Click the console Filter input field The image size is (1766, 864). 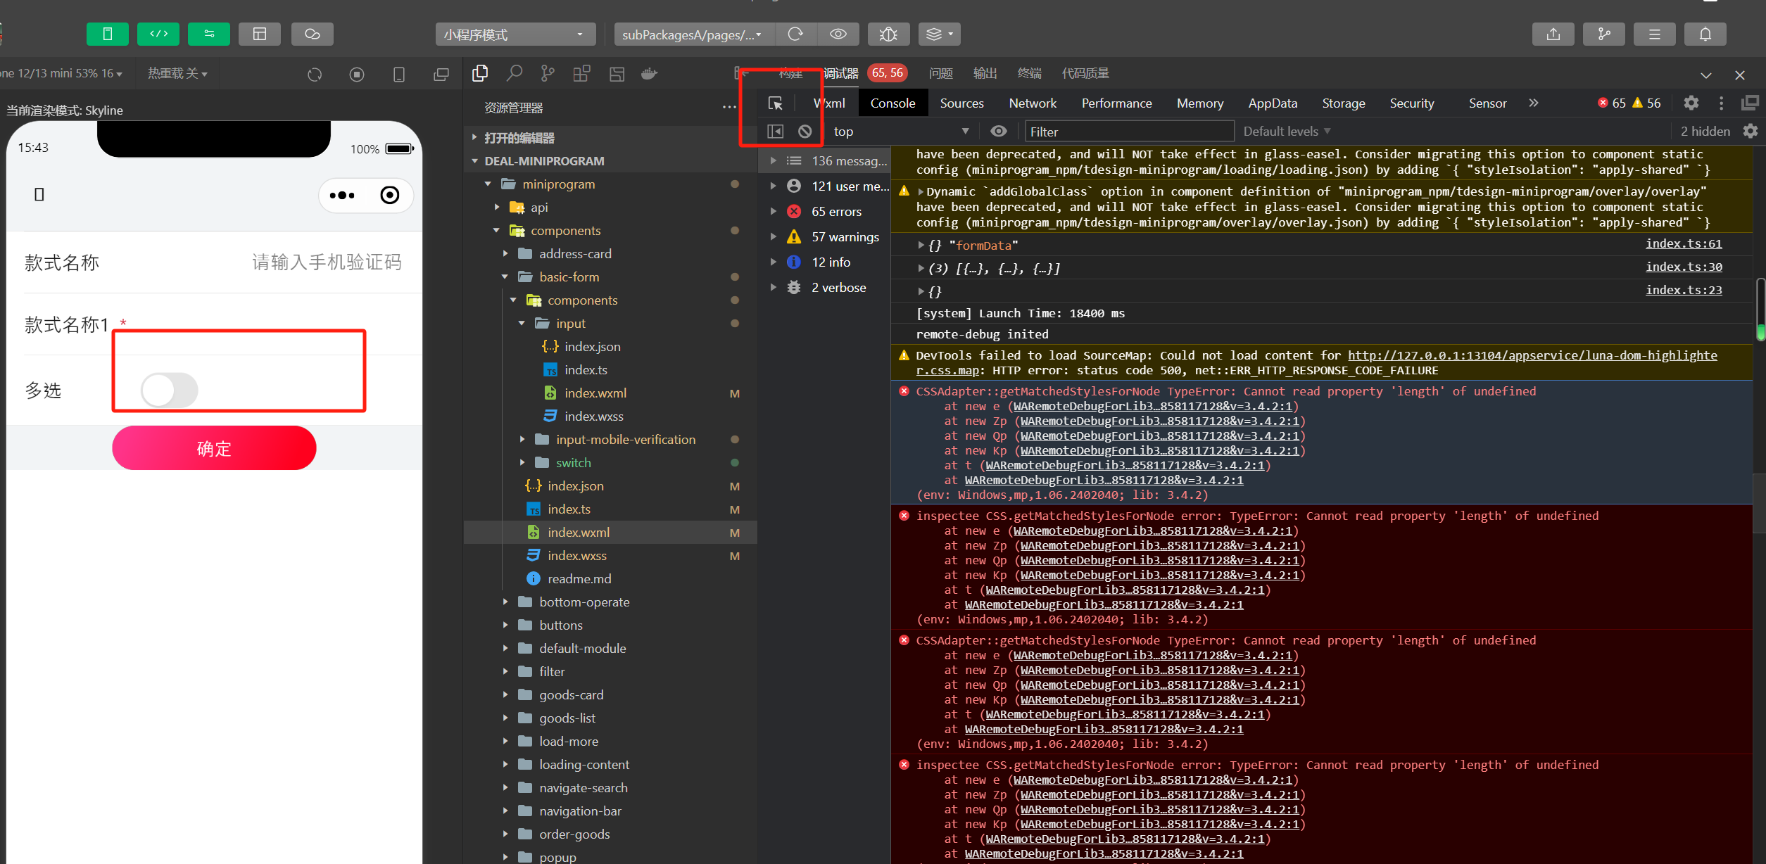[1128, 132]
